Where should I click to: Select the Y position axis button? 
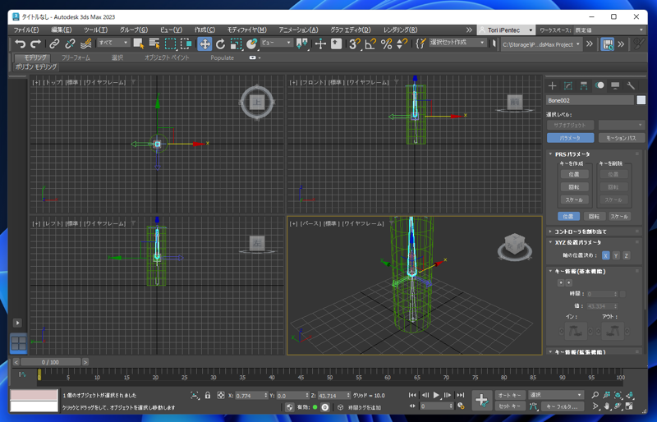tap(616, 255)
